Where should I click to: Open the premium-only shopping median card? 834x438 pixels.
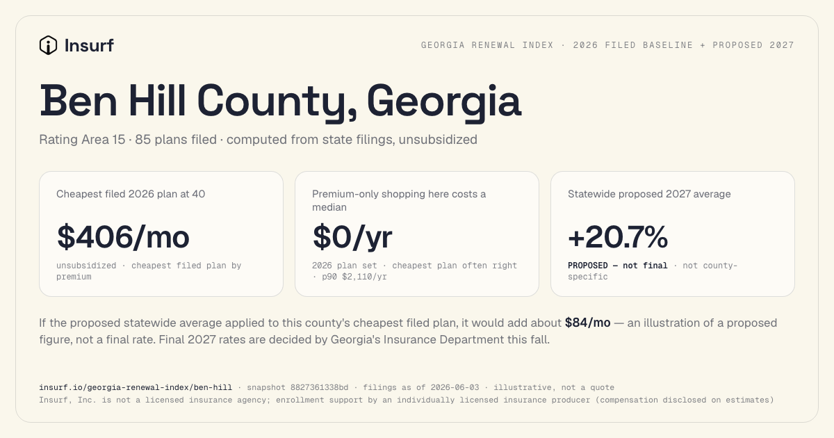pos(417,234)
